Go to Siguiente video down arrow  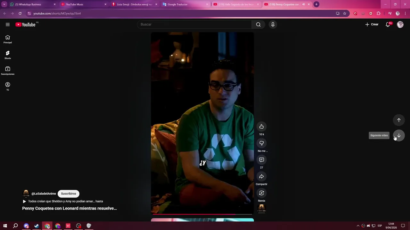399,135
